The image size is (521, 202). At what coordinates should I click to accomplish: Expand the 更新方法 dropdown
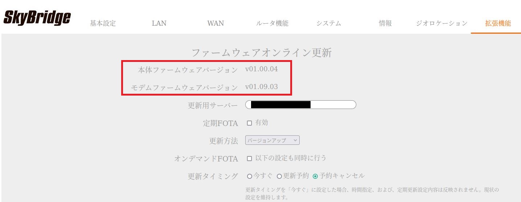tap(272, 140)
